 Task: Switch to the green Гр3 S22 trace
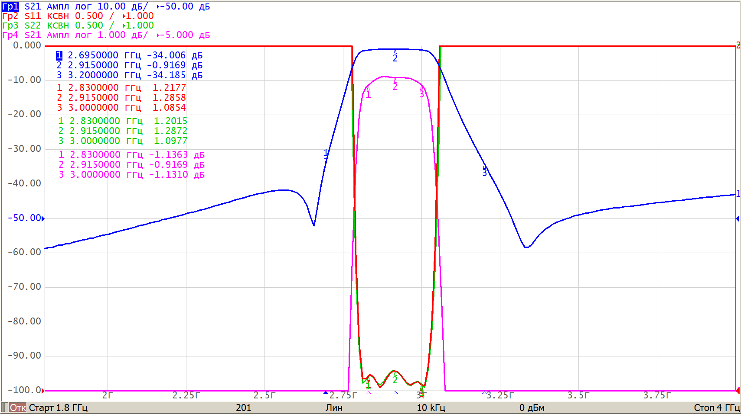click(x=10, y=26)
